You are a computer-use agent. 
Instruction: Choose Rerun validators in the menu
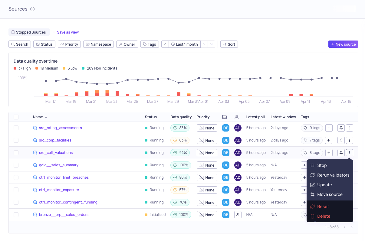tap(330, 175)
